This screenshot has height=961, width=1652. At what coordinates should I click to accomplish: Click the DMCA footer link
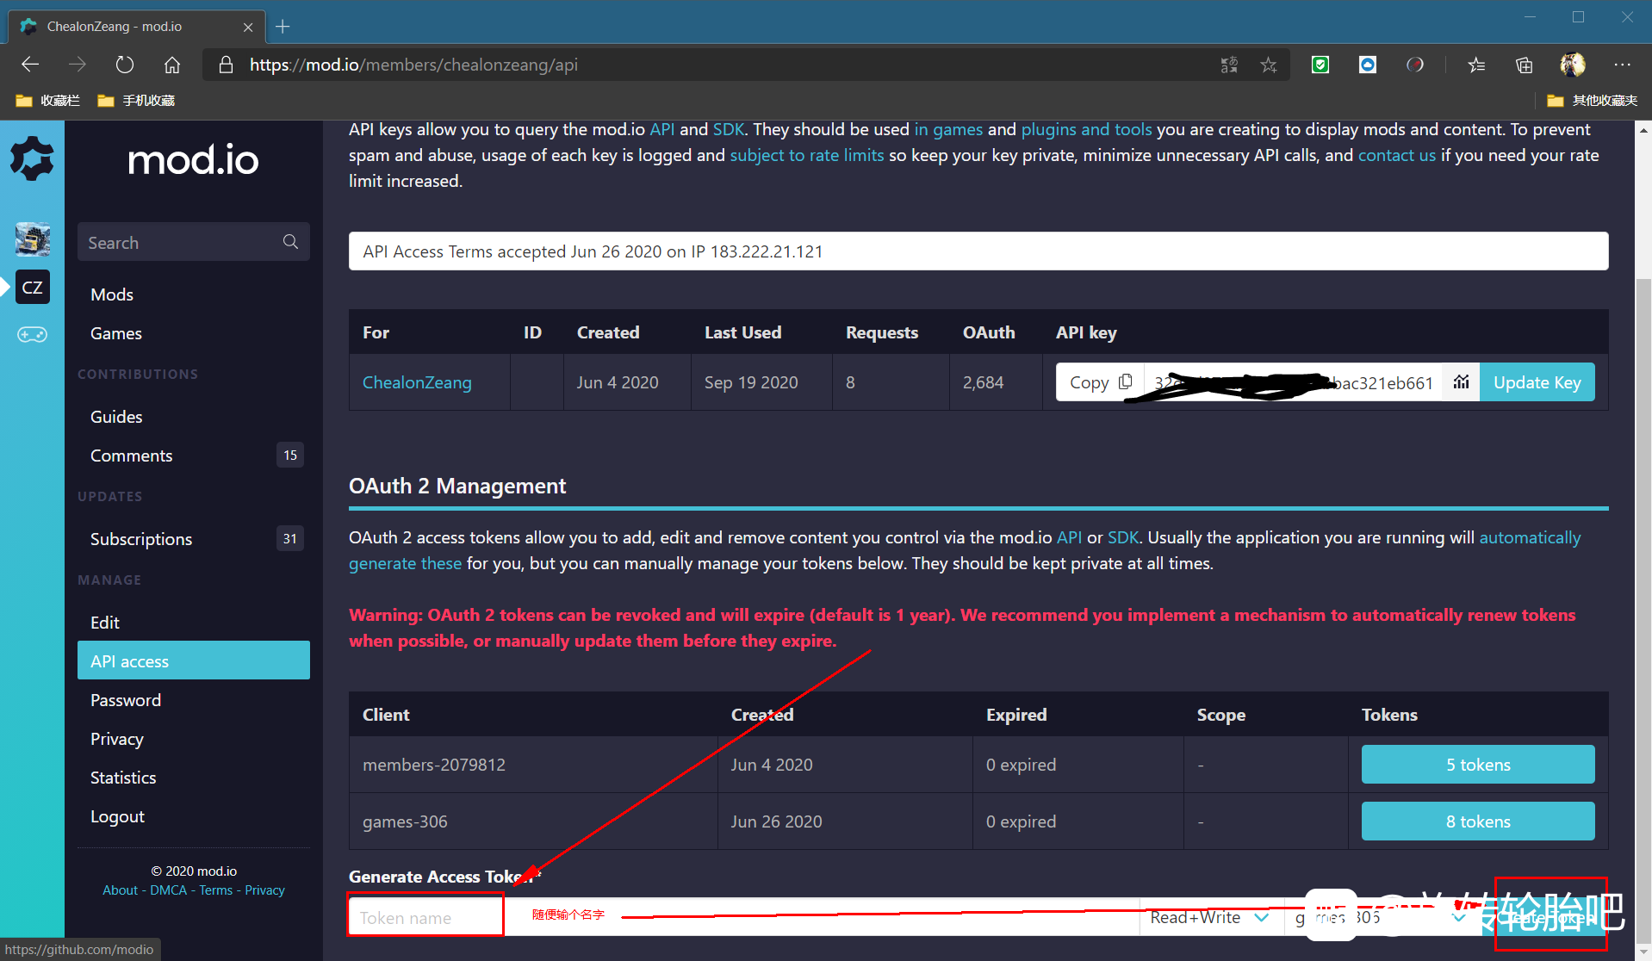[x=168, y=890]
